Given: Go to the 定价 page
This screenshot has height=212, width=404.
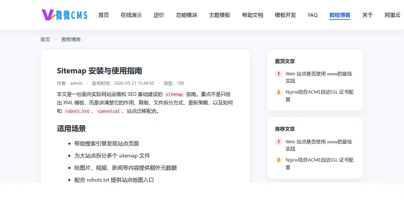Looking at the screenshot, I should coord(159,15).
